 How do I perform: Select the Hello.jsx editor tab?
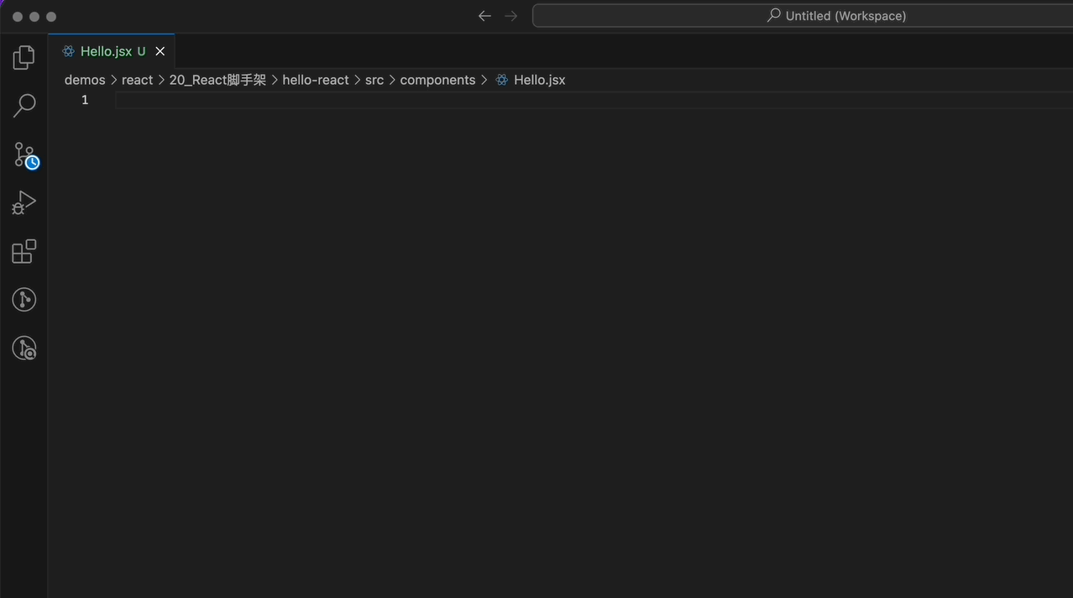[x=107, y=50]
